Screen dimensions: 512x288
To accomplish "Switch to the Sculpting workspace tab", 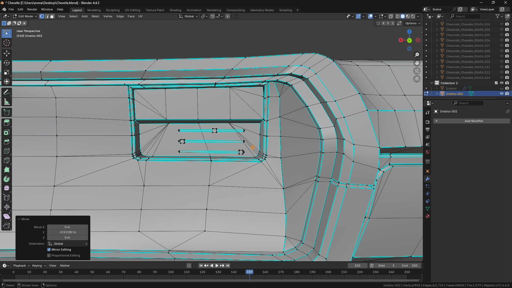I will (x=113, y=10).
